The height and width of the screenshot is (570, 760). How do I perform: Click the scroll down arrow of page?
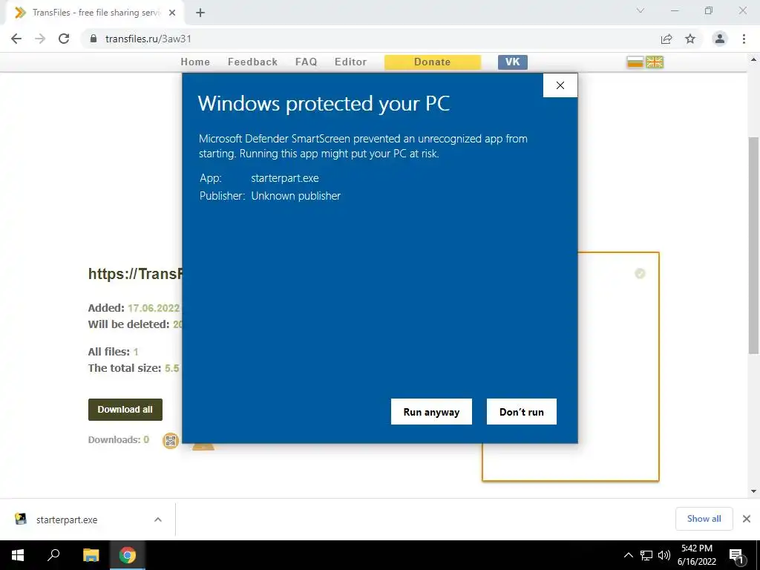[753, 491]
